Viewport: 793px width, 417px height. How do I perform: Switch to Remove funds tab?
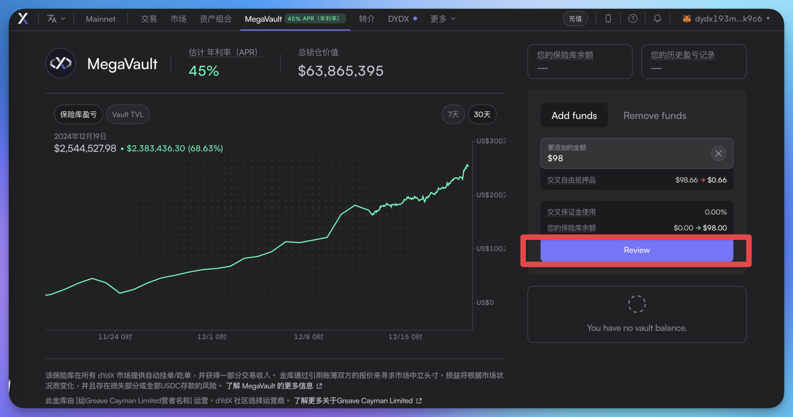tap(655, 115)
